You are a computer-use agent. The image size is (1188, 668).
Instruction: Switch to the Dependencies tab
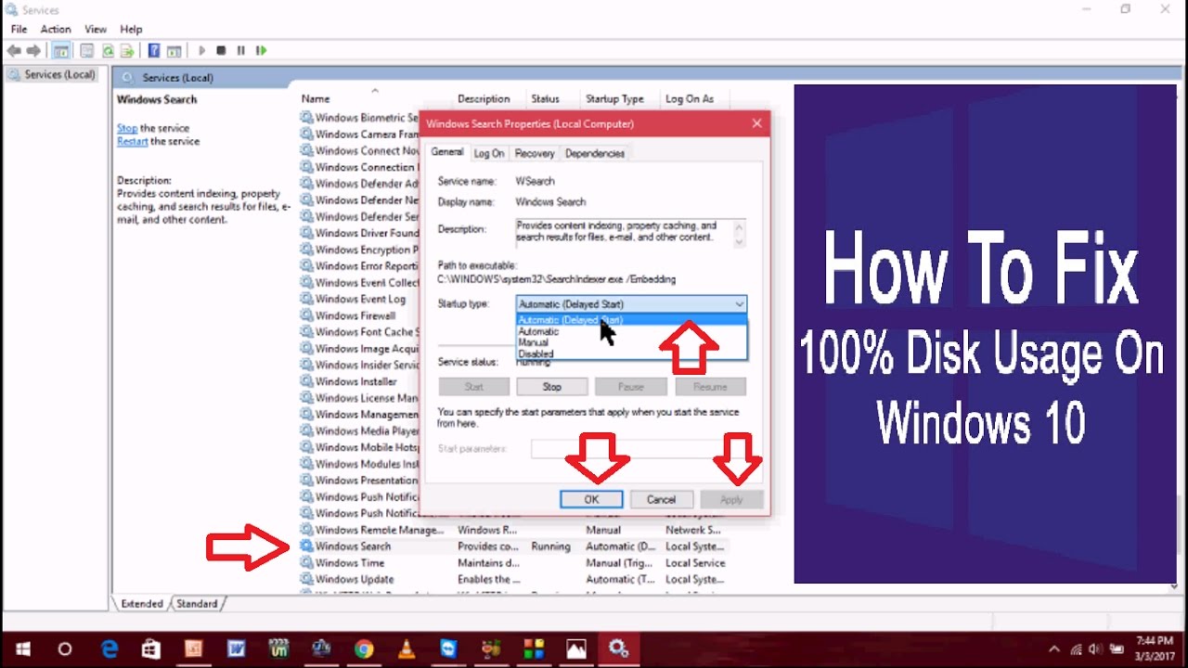(x=595, y=153)
